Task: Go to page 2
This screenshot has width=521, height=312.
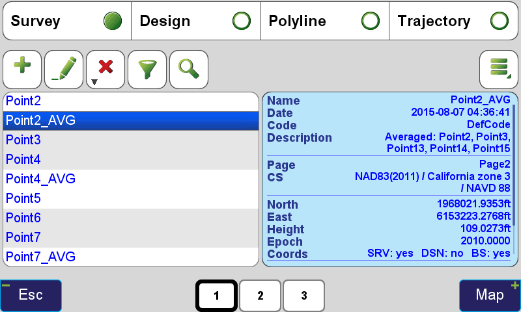Action: 260,295
